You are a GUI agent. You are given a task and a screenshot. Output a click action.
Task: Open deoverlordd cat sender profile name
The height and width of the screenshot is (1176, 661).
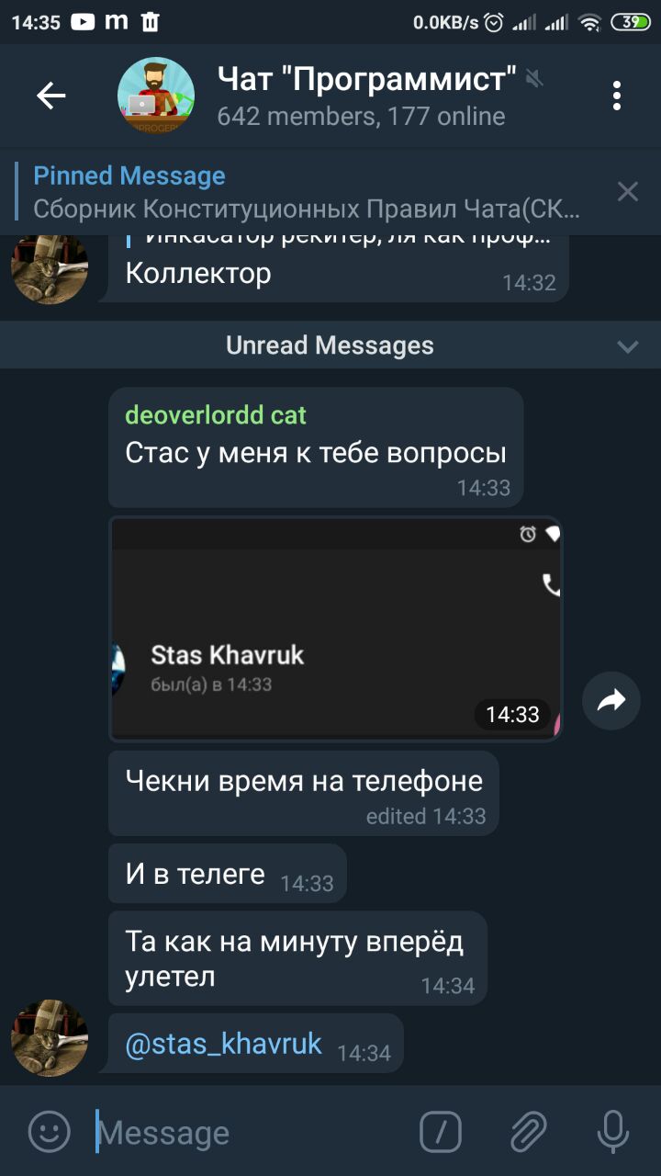(x=216, y=415)
